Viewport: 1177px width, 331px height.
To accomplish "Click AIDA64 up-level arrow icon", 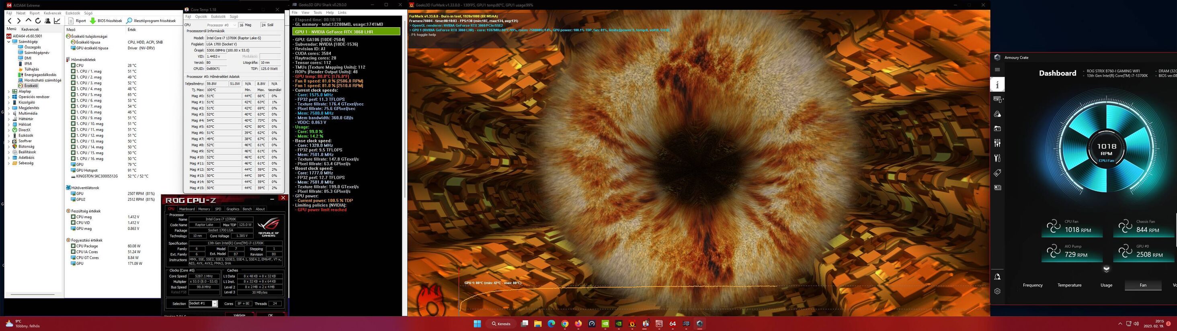I will (28, 21).
